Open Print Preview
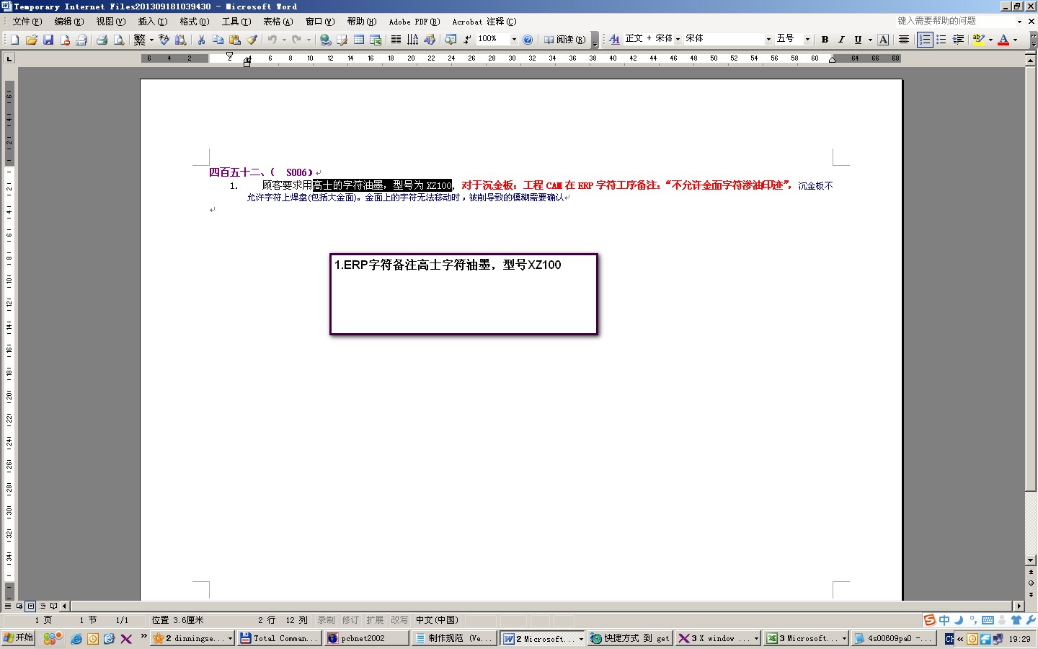Viewport: 1038px width, 649px height. click(119, 40)
